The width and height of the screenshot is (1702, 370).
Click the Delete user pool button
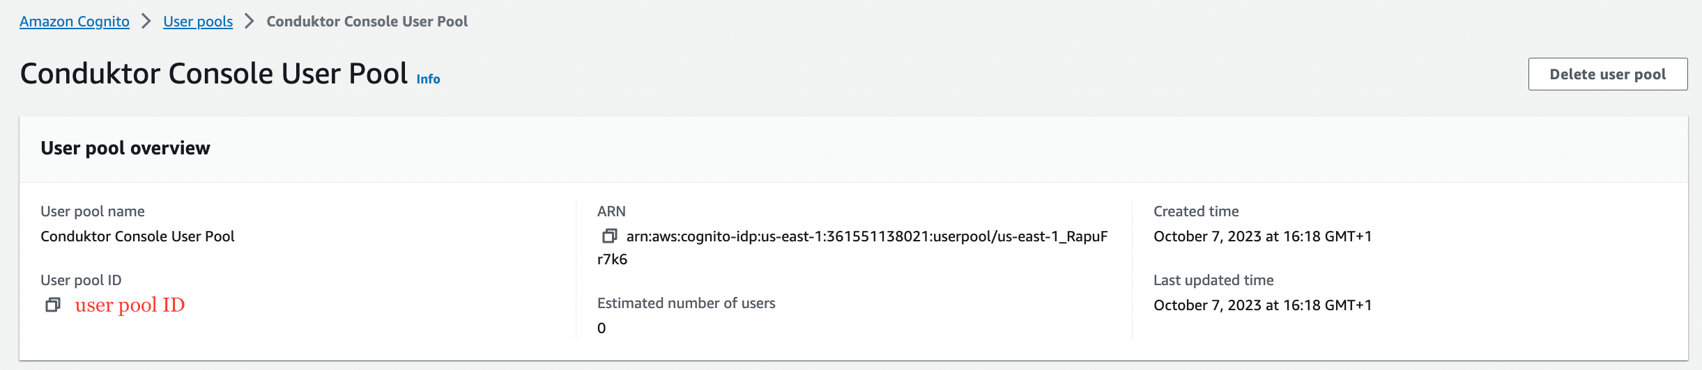[x=1608, y=74]
